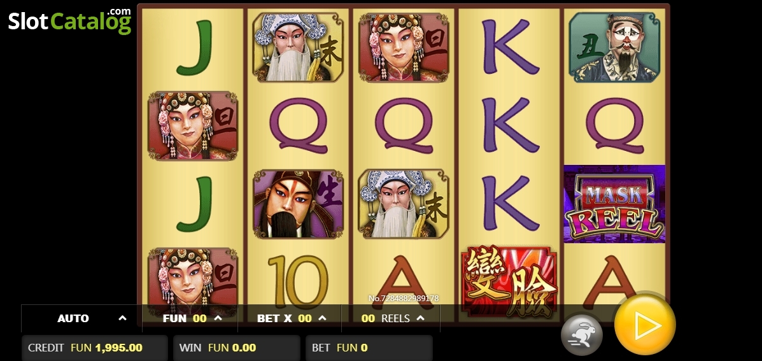Select the clown character on the green tile
The width and height of the screenshot is (762, 361).
pyautogui.click(x=614, y=47)
